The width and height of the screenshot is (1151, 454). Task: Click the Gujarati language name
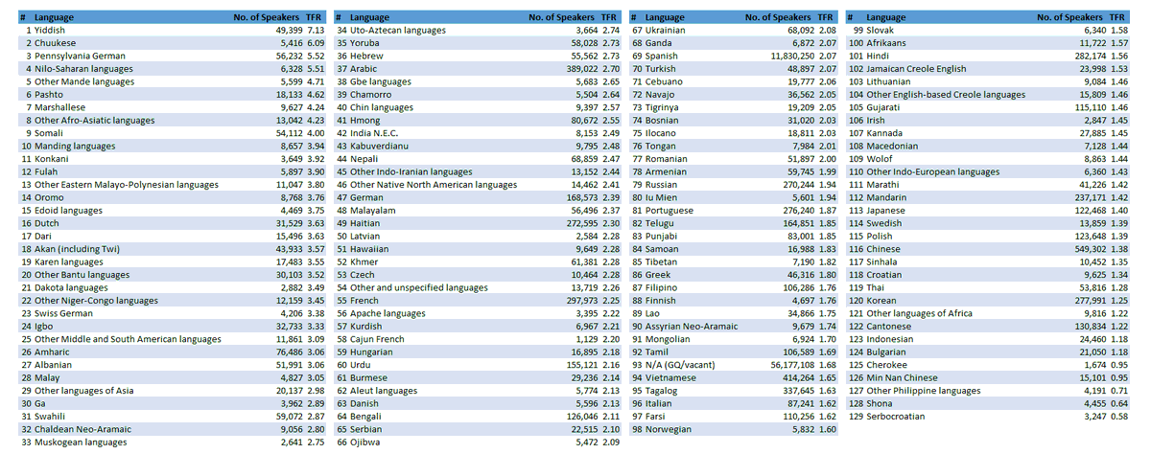(883, 107)
